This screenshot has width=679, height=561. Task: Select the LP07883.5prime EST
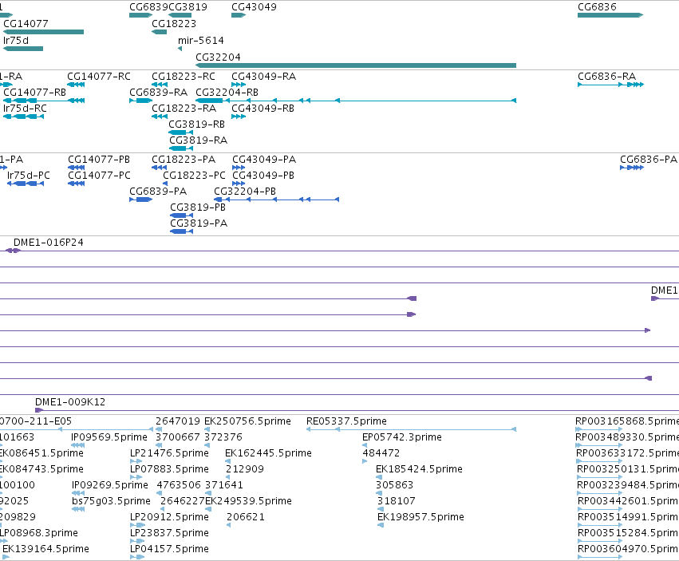(x=136, y=477)
